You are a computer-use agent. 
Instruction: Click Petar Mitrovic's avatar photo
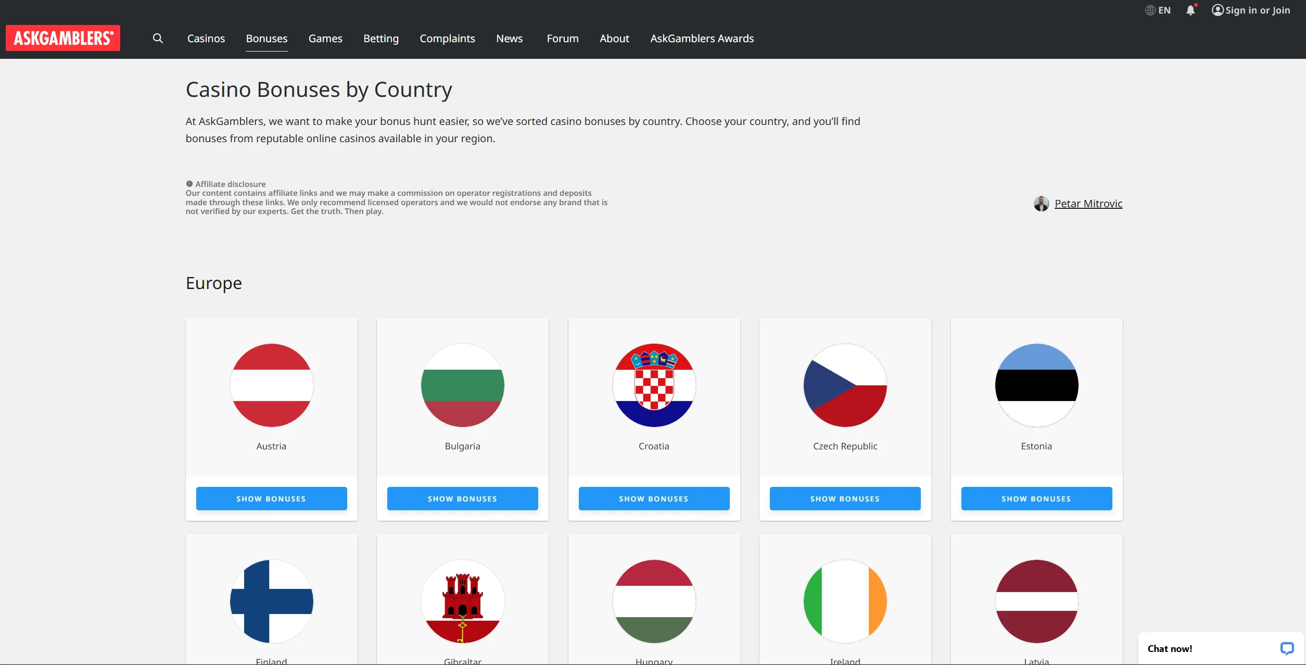pos(1041,204)
